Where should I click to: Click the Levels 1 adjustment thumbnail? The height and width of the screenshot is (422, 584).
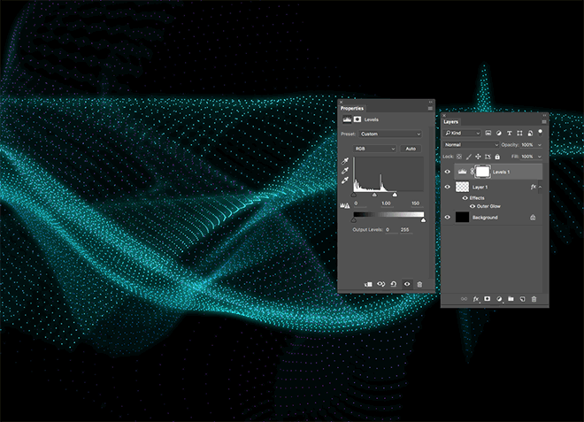462,172
